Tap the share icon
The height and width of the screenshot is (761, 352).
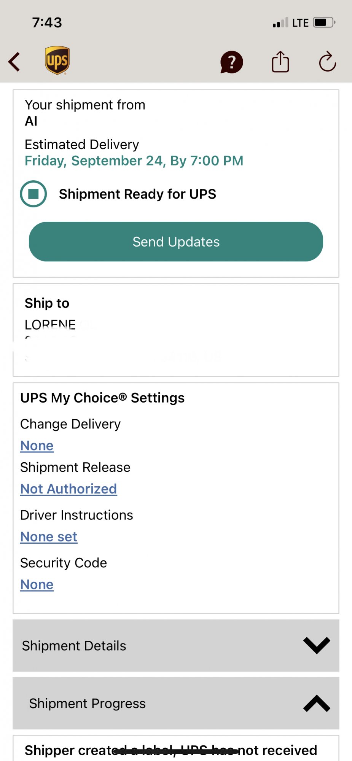[x=280, y=62]
